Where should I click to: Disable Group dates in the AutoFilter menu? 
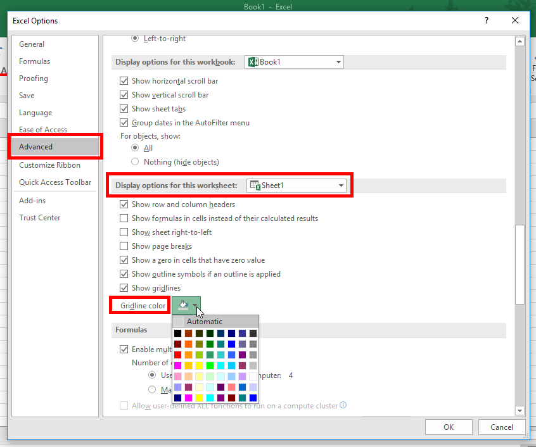(x=124, y=122)
